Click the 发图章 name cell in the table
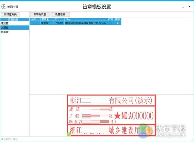 point(47,23)
